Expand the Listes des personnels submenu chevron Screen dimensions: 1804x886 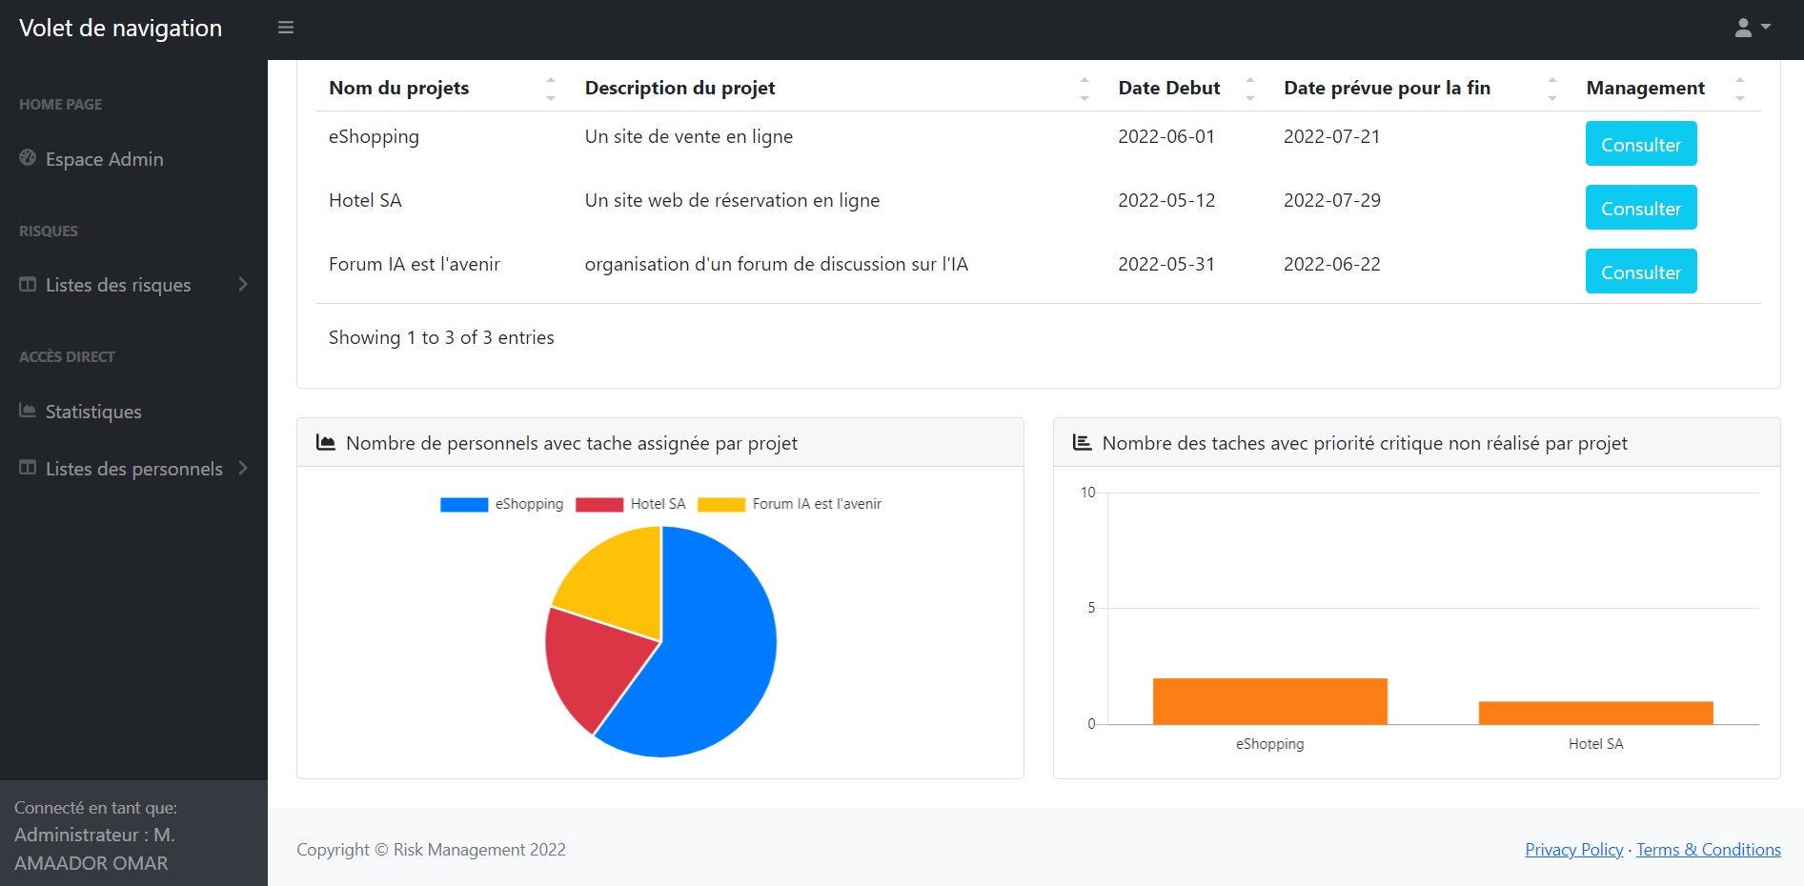pyautogui.click(x=243, y=468)
